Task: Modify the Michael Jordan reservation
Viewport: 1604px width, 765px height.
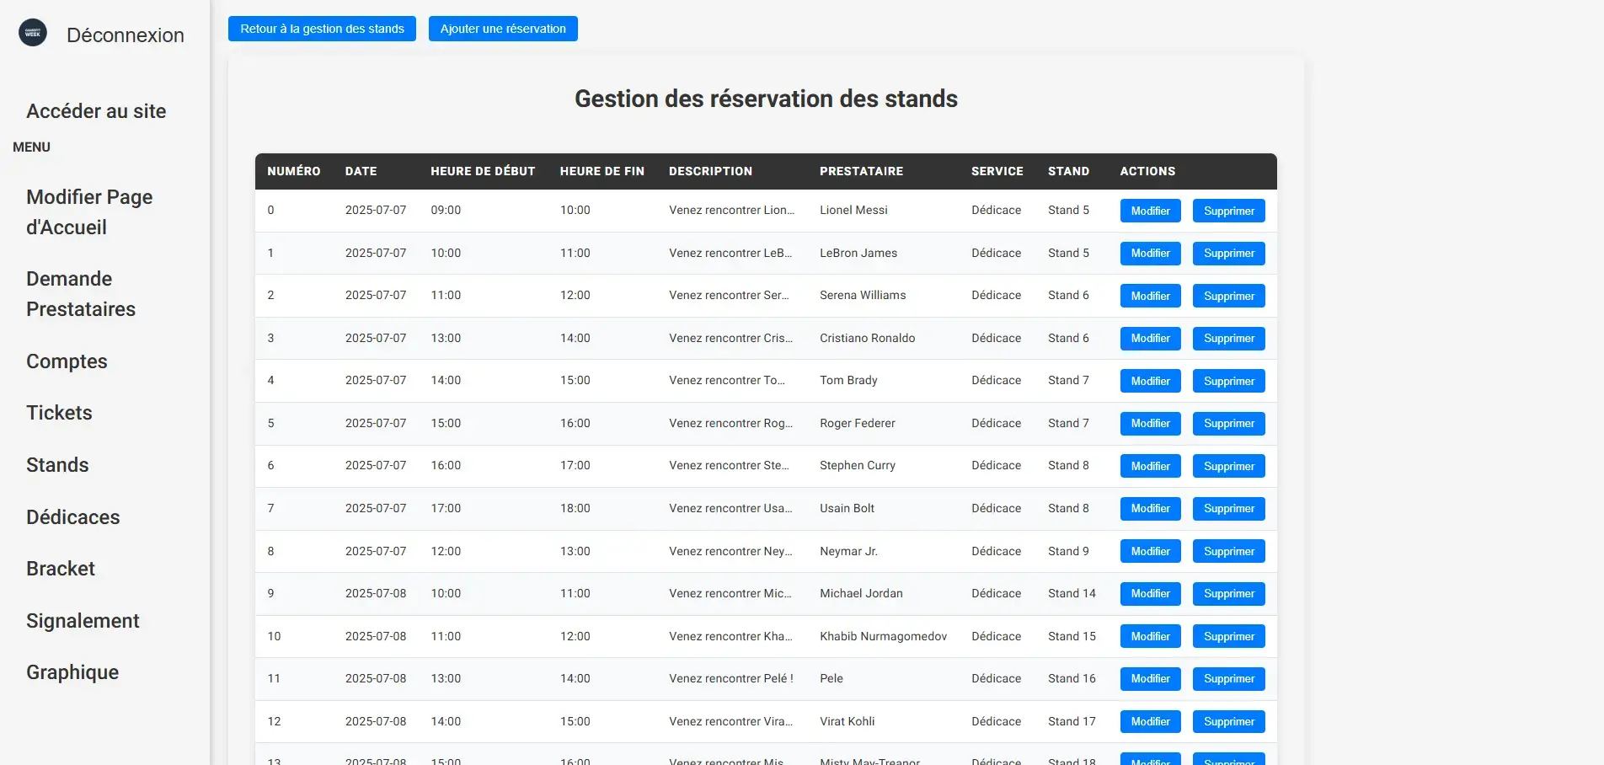Action: (x=1150, y=593)
